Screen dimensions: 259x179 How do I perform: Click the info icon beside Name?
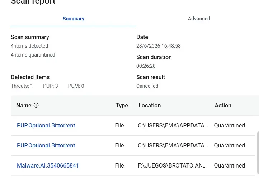[x=36, y=105]
